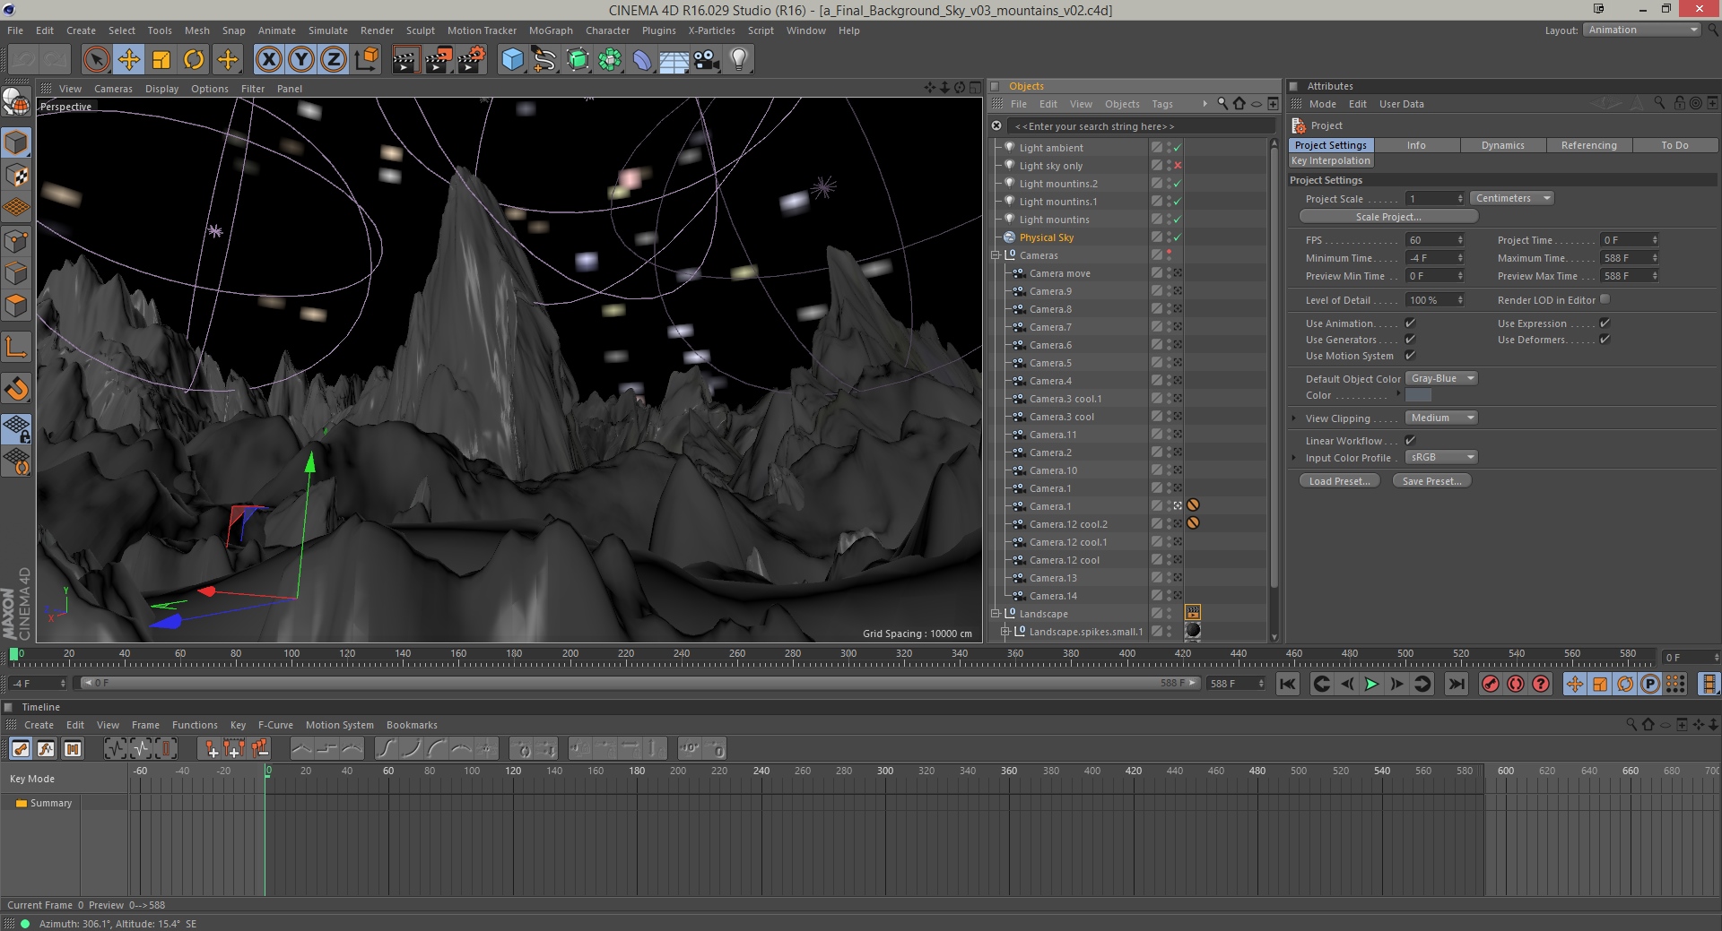Click default object Color swatch
1722x931 pixels.
click(x=1418, y=395)
